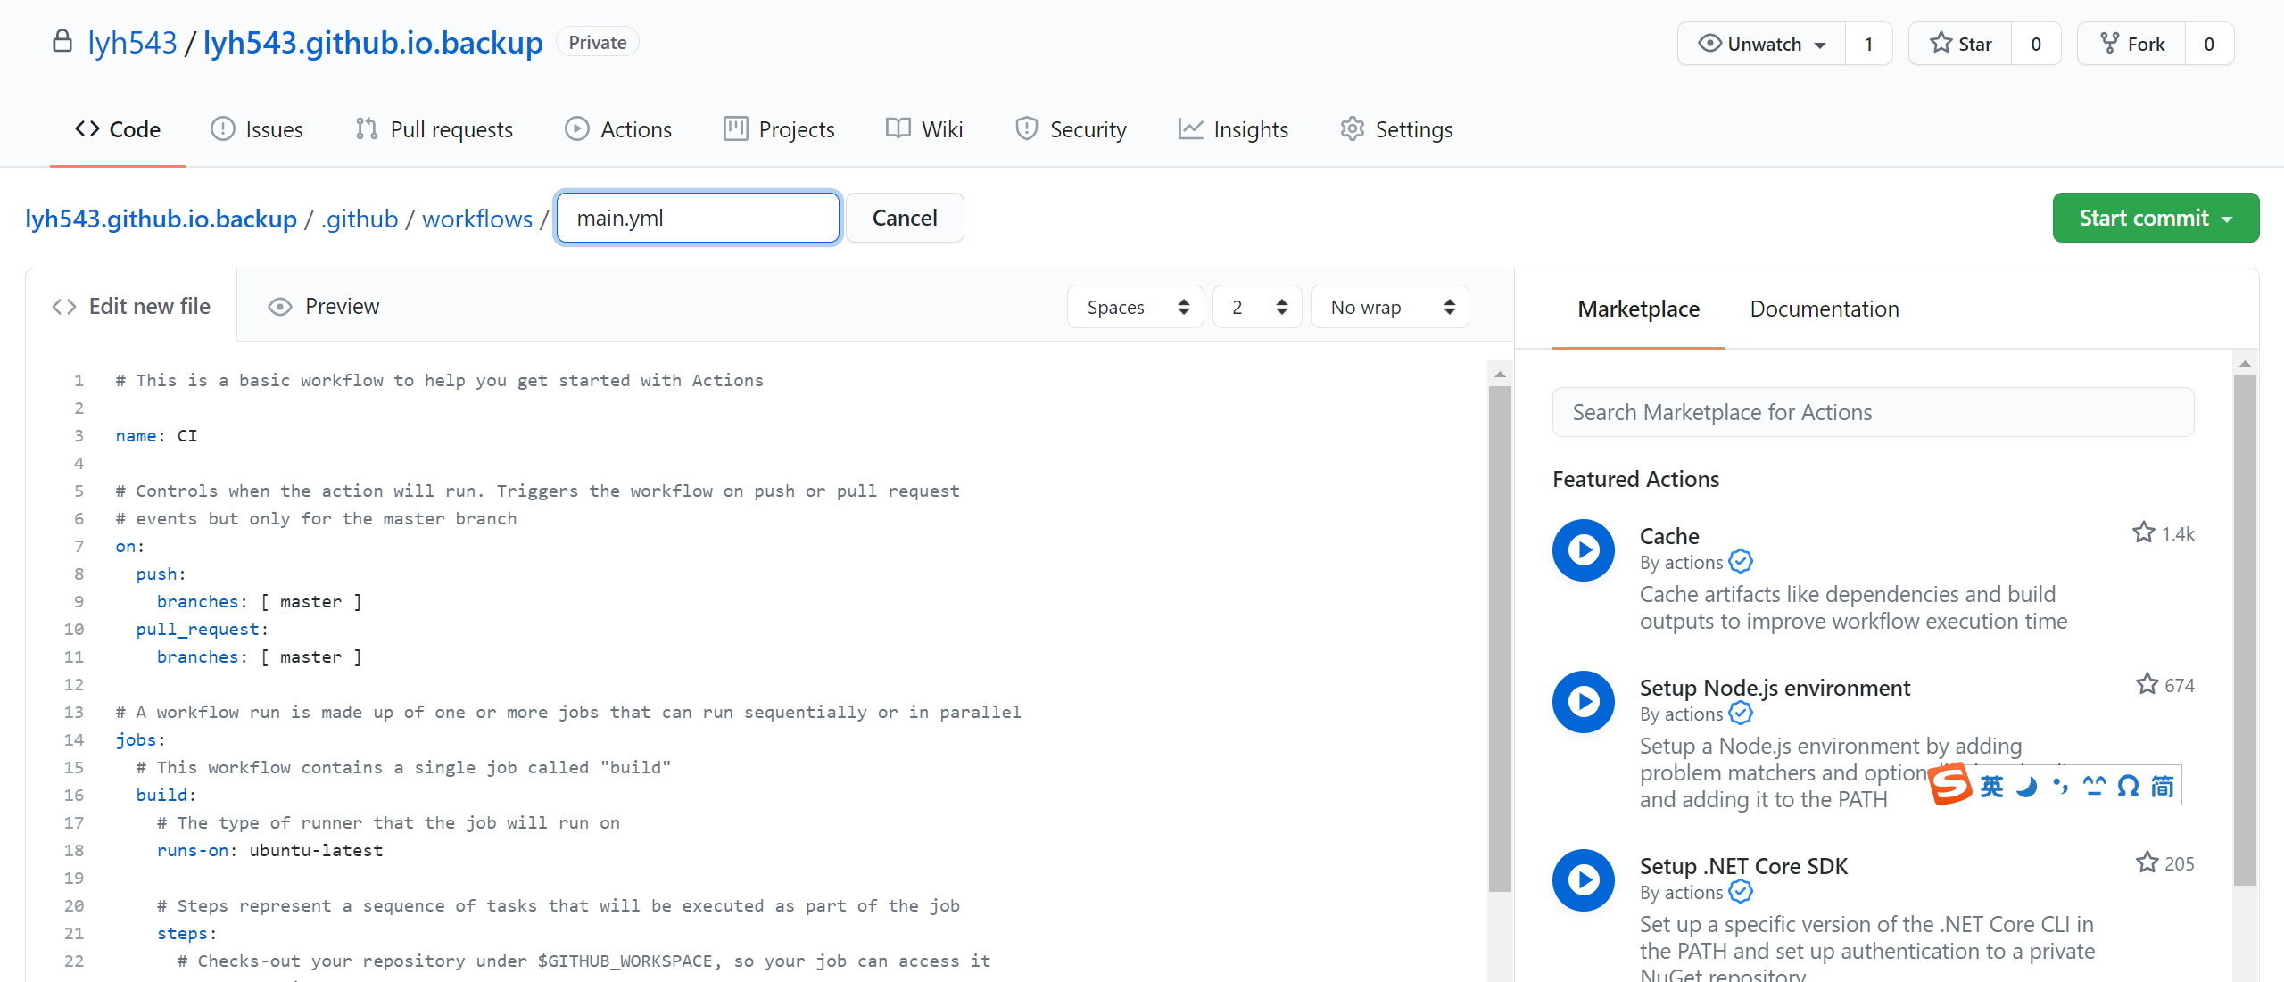Click the eye icon in the Unwatch button
The image size is (2284, 982).
click(x=1709, y=44)
